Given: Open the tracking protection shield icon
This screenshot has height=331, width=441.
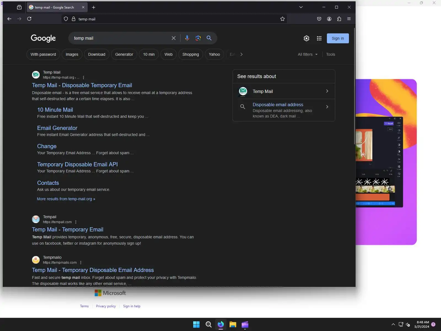Looking at the screenshot, I should click(x=66, y=19).
